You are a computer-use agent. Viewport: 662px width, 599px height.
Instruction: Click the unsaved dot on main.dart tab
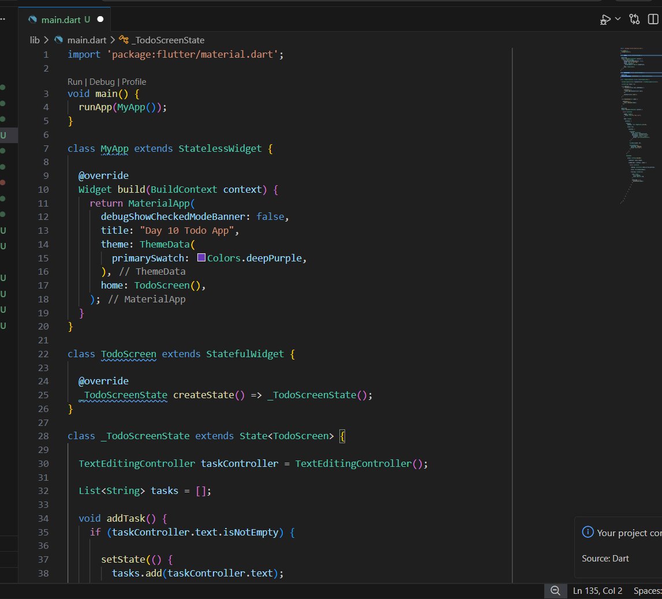pyautogui.click(x=100, y=20)
